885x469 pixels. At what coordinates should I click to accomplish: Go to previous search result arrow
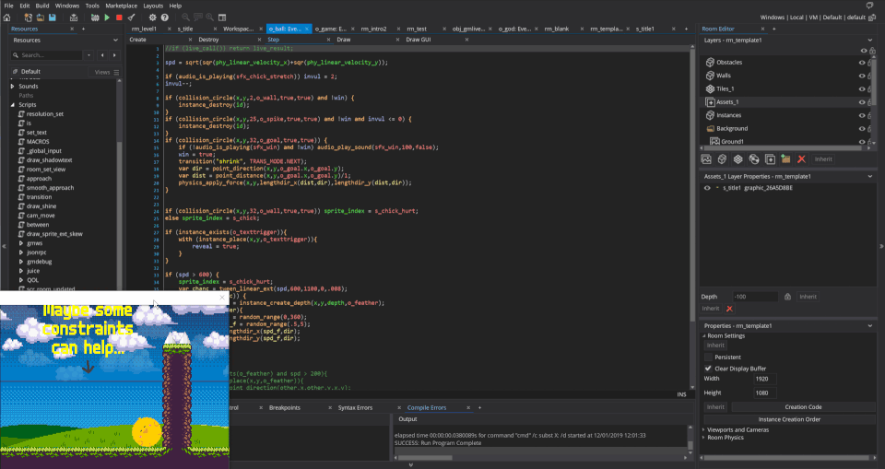click(102, 55)
